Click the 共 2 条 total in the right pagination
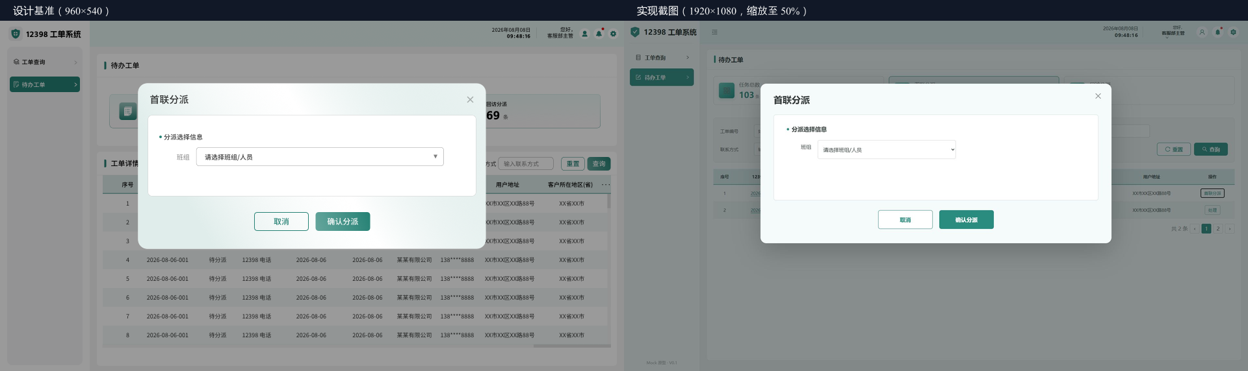Screen dimensions: 1248x371 [1179, 228]
